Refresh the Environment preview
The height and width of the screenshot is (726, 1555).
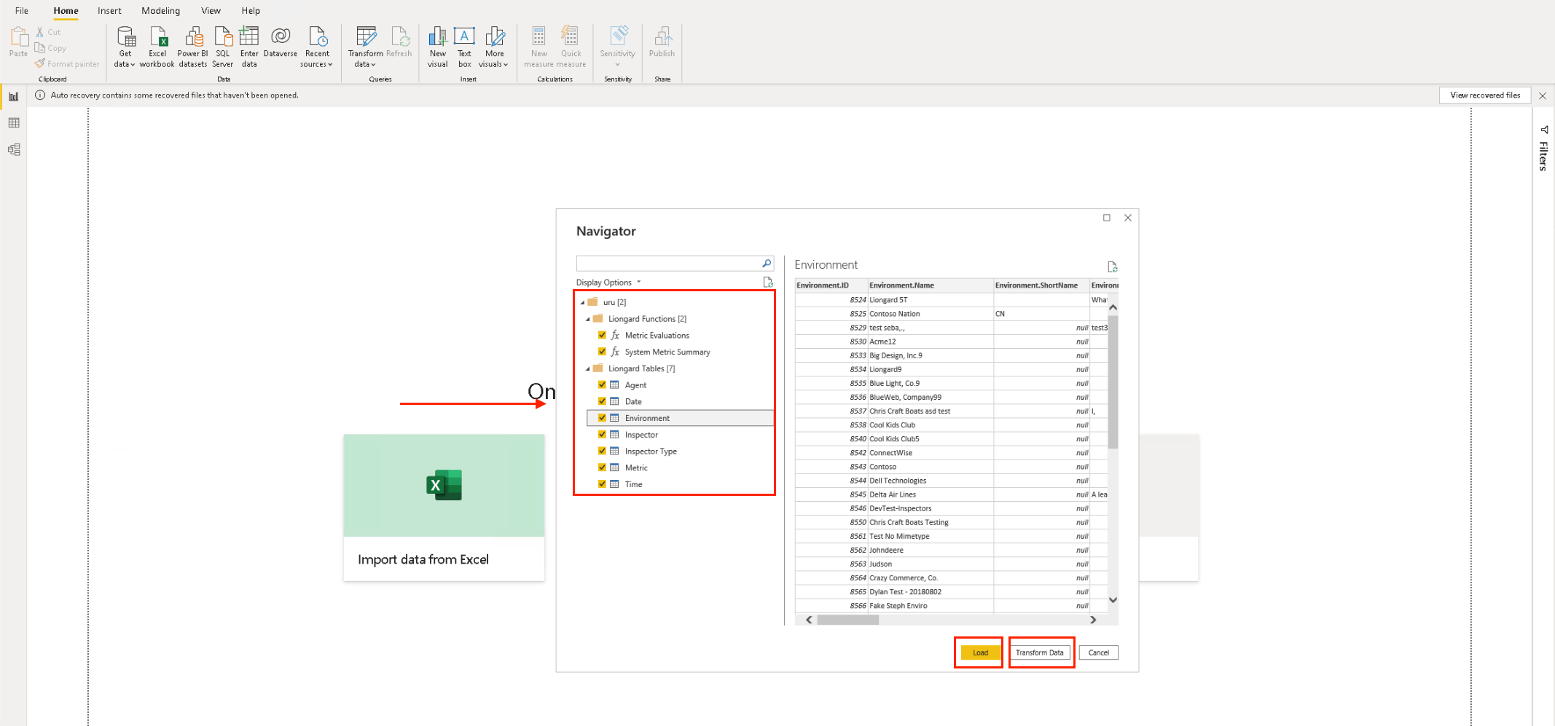1112,267
